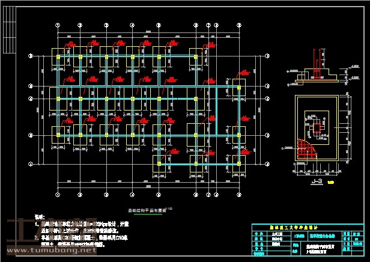Click the revision table strip in the top-left corner
The width and height of the screenshot is (370, 262).
pyautogui.click(x=7, y=24)
